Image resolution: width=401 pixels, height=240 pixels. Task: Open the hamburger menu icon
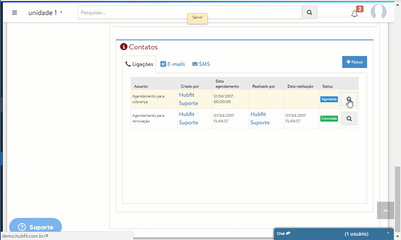pos(15,12)
